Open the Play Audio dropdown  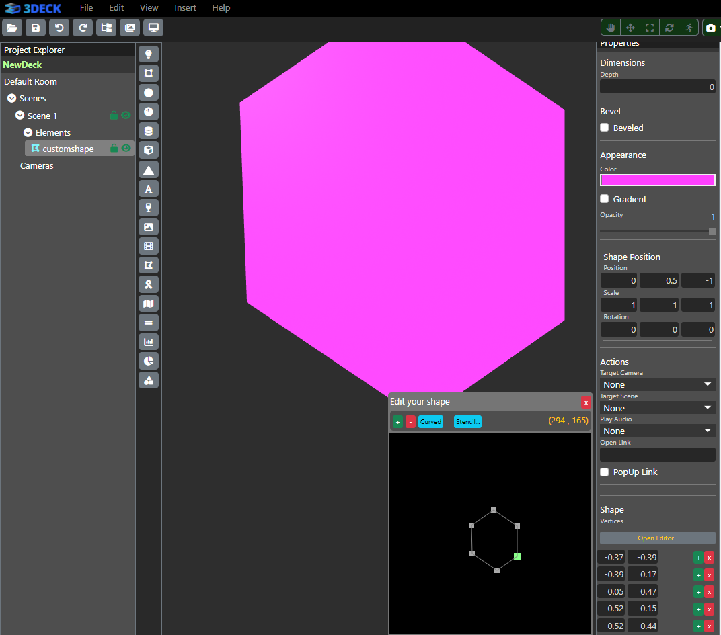[657, 431]
